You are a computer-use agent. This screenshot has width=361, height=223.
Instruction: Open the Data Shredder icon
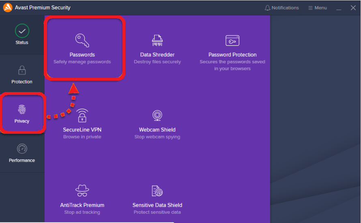point(157,41)
